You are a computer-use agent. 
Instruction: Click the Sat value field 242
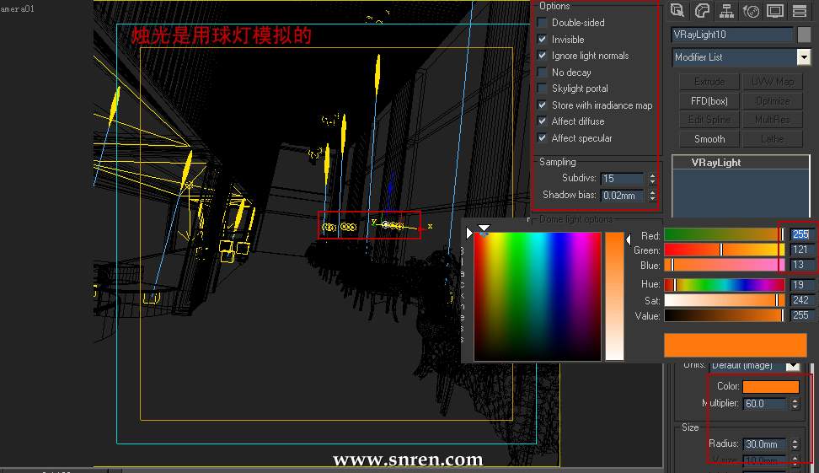tap(802, 300)
